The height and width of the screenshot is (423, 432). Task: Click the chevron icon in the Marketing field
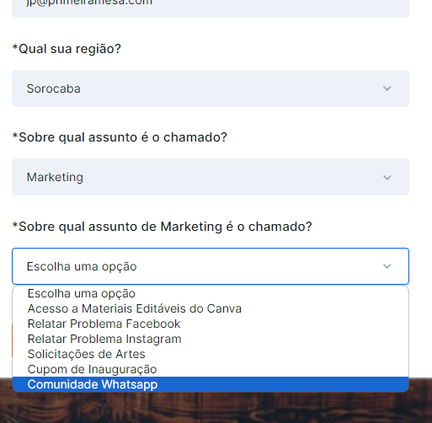pyautogui.click(x=387, y=178)
